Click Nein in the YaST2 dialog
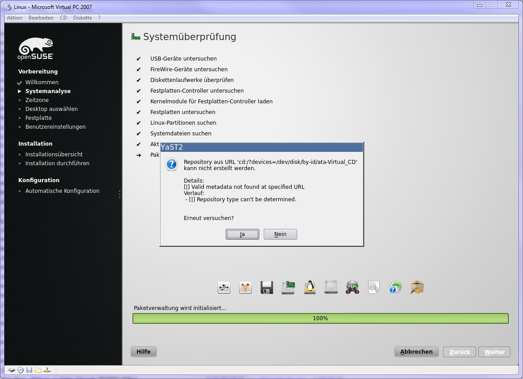This screenshot has height=379, width=523. coord(280,234)
